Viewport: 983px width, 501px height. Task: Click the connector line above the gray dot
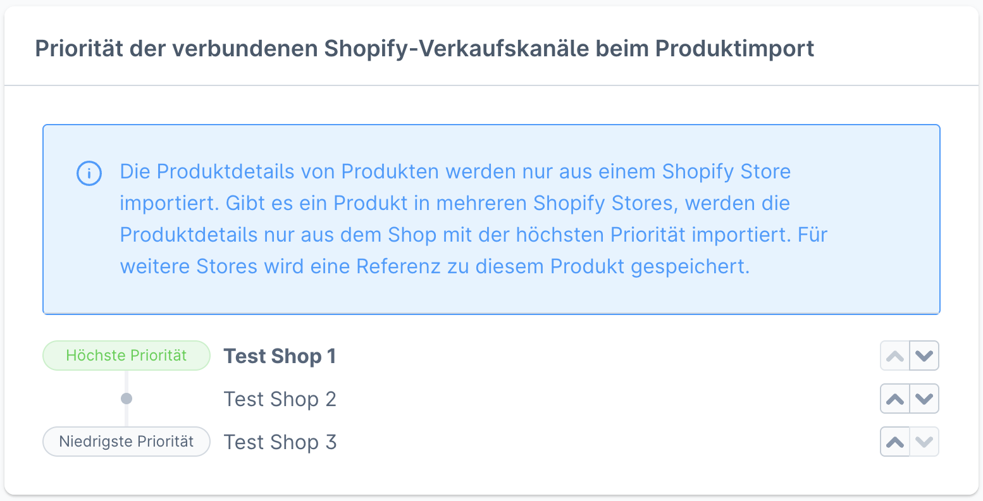click(127, 381)
